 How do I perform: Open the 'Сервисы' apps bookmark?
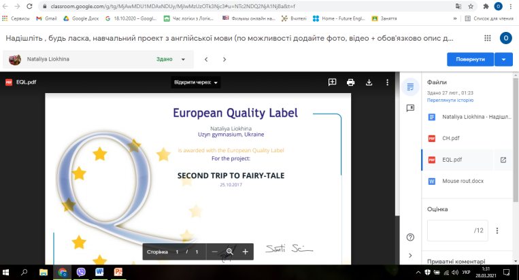tap(16, 18)
